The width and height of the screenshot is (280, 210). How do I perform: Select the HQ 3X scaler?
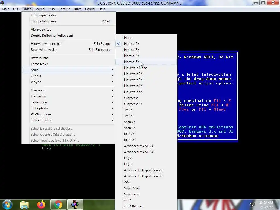[x=146, y=164]
